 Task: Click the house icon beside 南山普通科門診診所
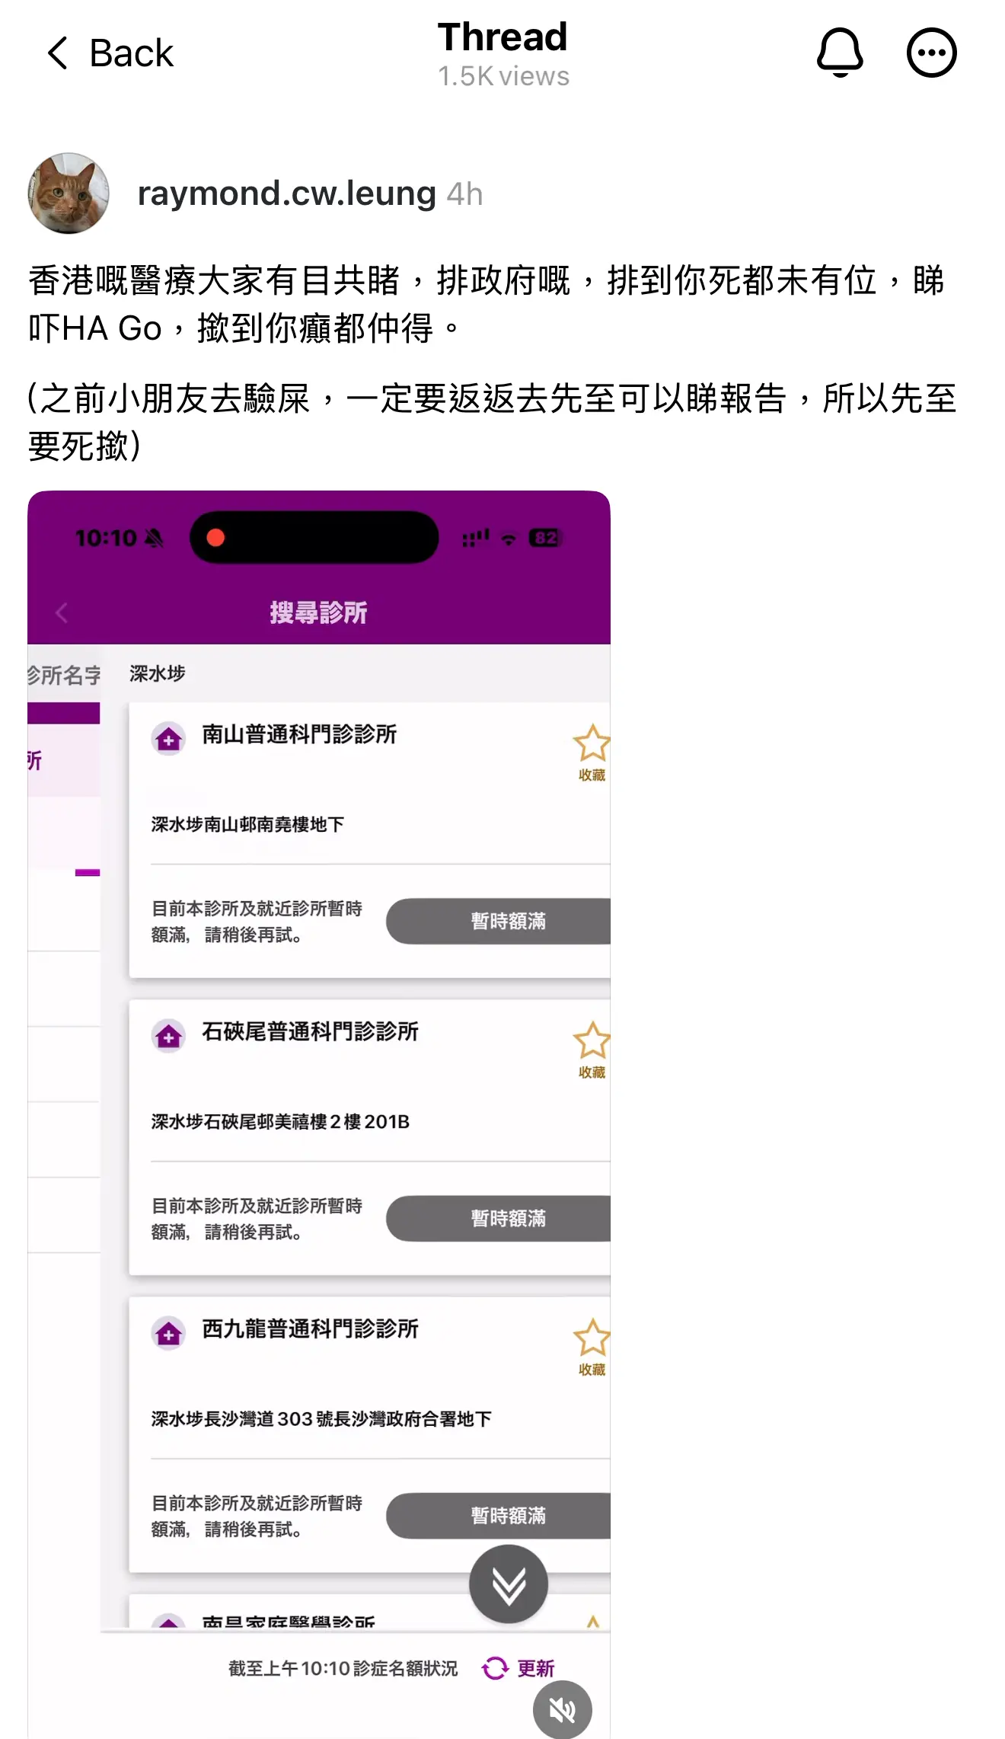[169, 738]
